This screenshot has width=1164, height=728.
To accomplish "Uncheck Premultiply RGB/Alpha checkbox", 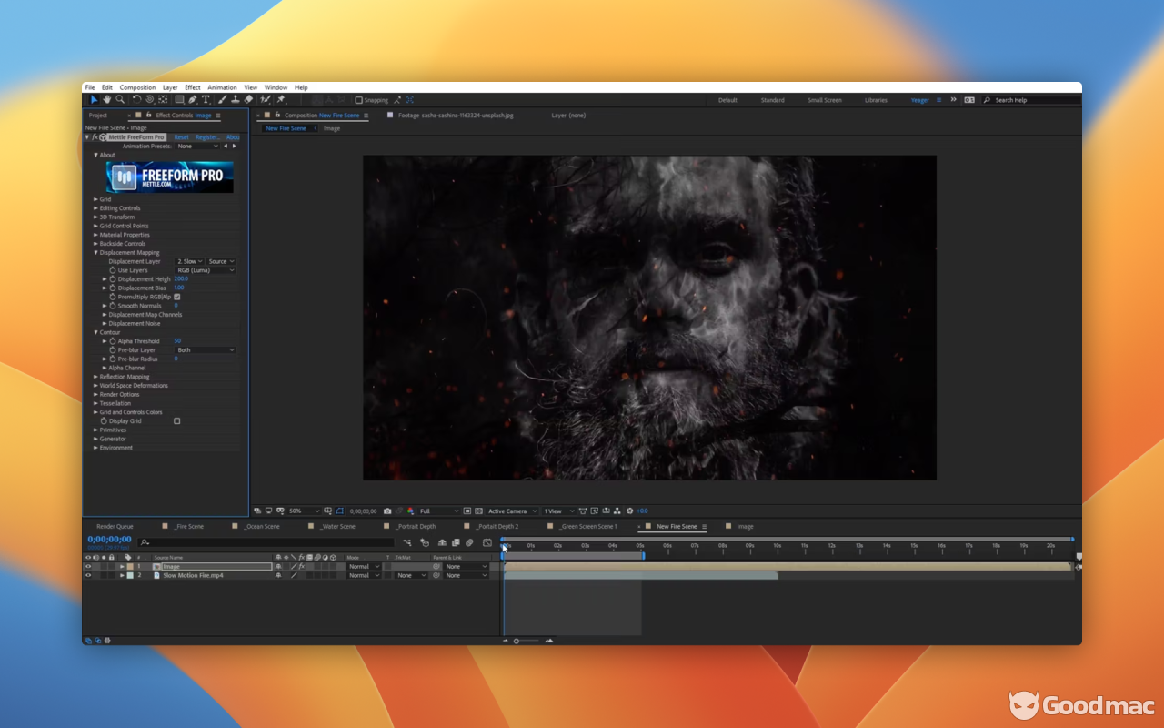I will point(177,297).
